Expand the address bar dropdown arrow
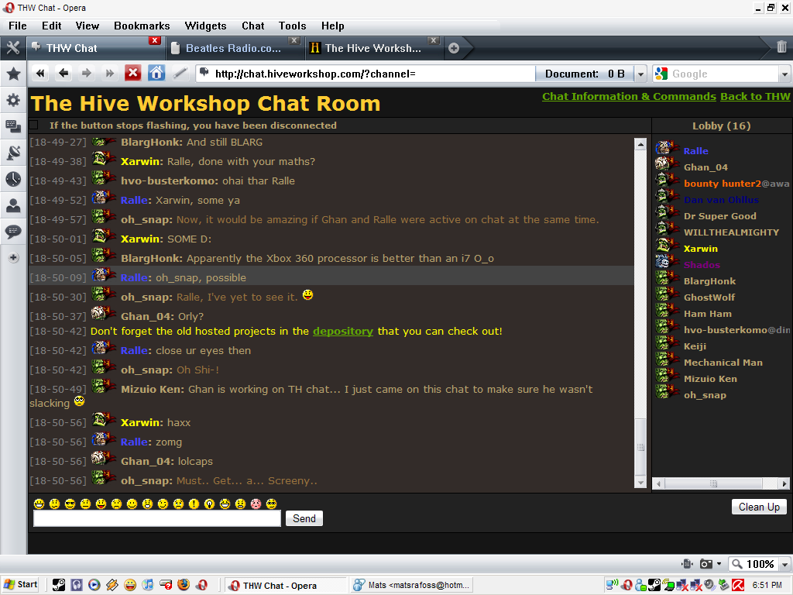 tap(640, 74)
